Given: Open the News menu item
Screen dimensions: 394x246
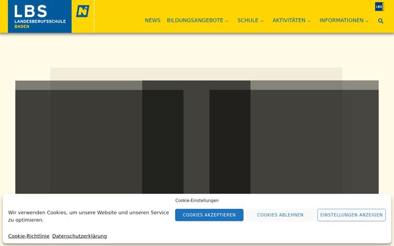Looking at the screenshot, I should click(x=153, y=20).
